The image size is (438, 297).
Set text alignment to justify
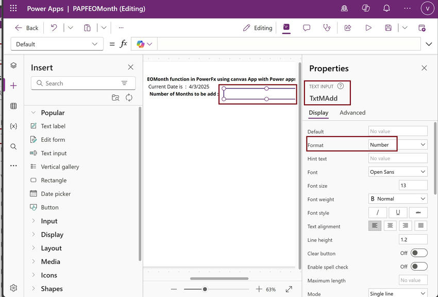[420, 225]
